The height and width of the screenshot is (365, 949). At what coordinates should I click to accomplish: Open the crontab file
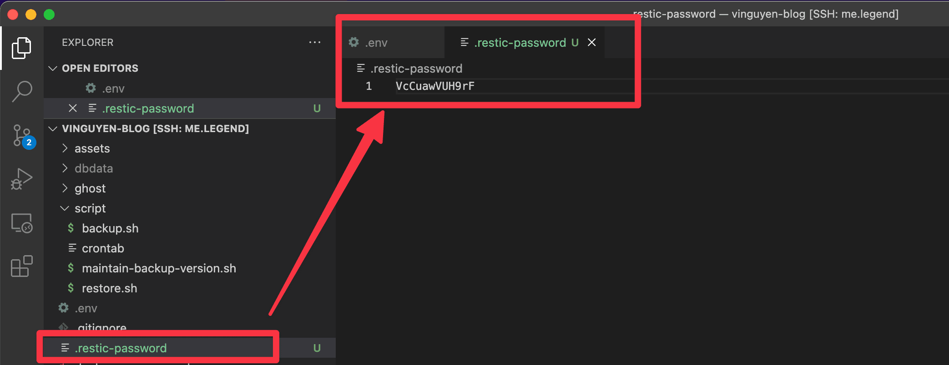[x=103, y=248]
